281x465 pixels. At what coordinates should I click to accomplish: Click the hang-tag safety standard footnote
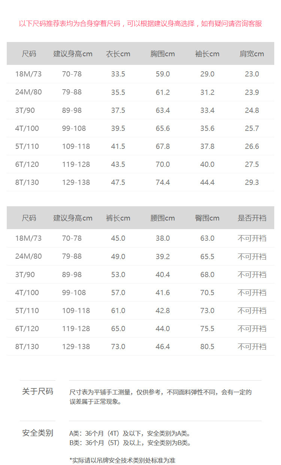pyautogui.click(x=123, y=460)
